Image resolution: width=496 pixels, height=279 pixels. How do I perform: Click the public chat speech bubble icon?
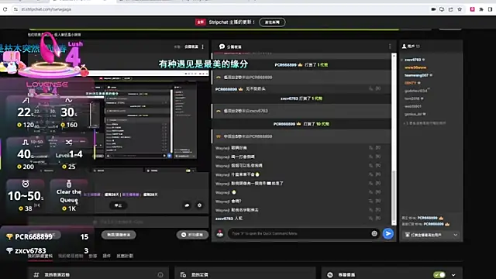222,46
